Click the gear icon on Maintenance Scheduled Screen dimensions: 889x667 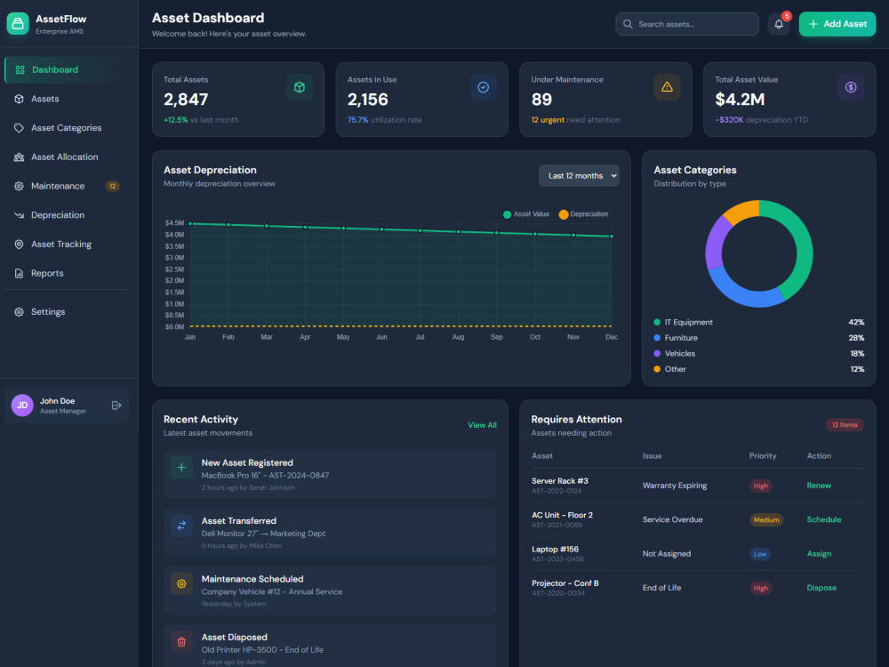coord(181,583)
